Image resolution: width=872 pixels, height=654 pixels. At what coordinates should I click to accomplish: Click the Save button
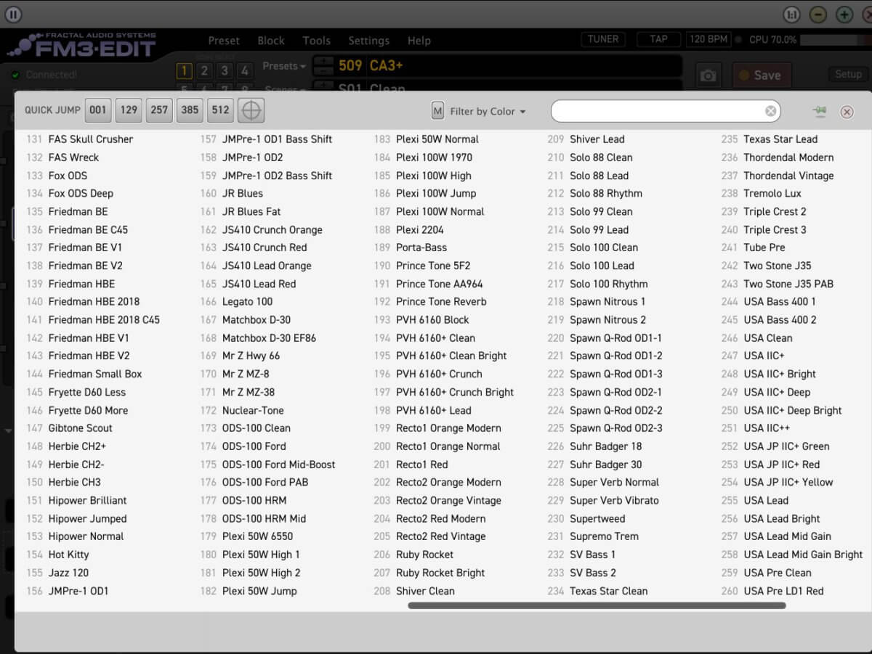(x=762, y=75)
